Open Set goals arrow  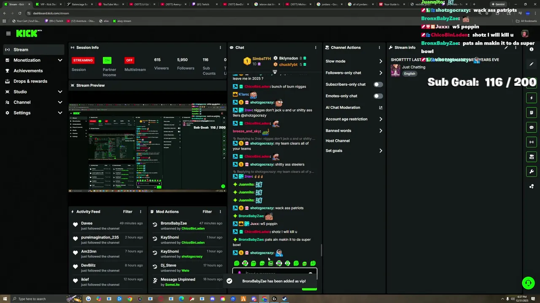coord(381,151)
